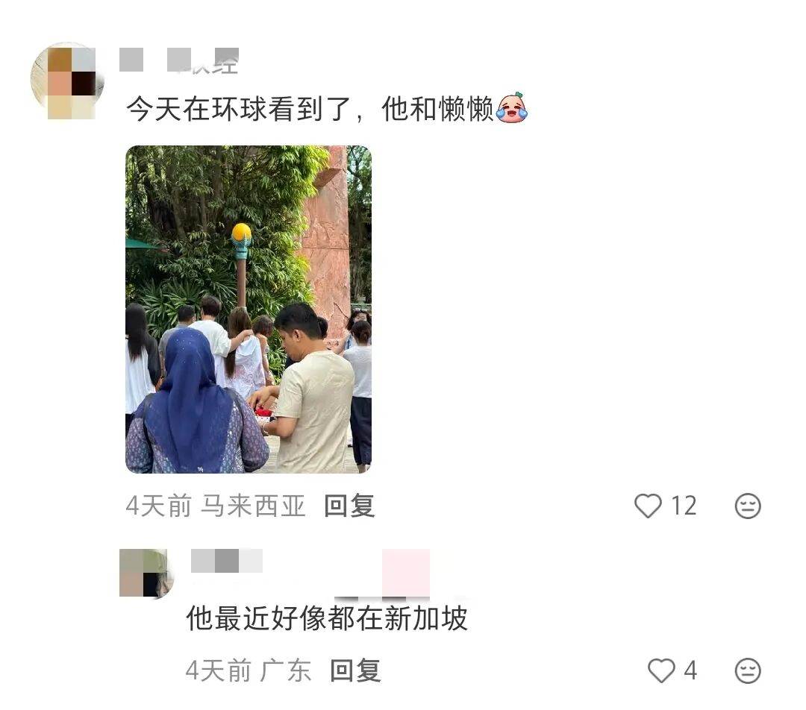Click the like count 12

pyautogui.click(x=684, y=506)
